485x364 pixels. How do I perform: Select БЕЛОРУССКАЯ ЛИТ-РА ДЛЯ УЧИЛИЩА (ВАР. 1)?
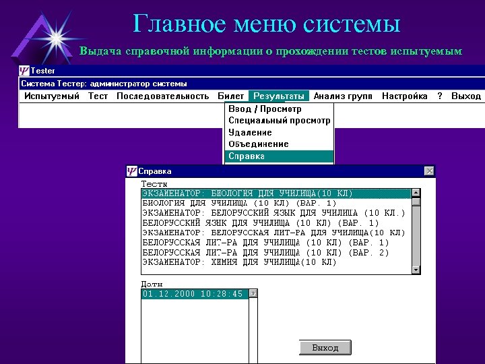(277, 243)
